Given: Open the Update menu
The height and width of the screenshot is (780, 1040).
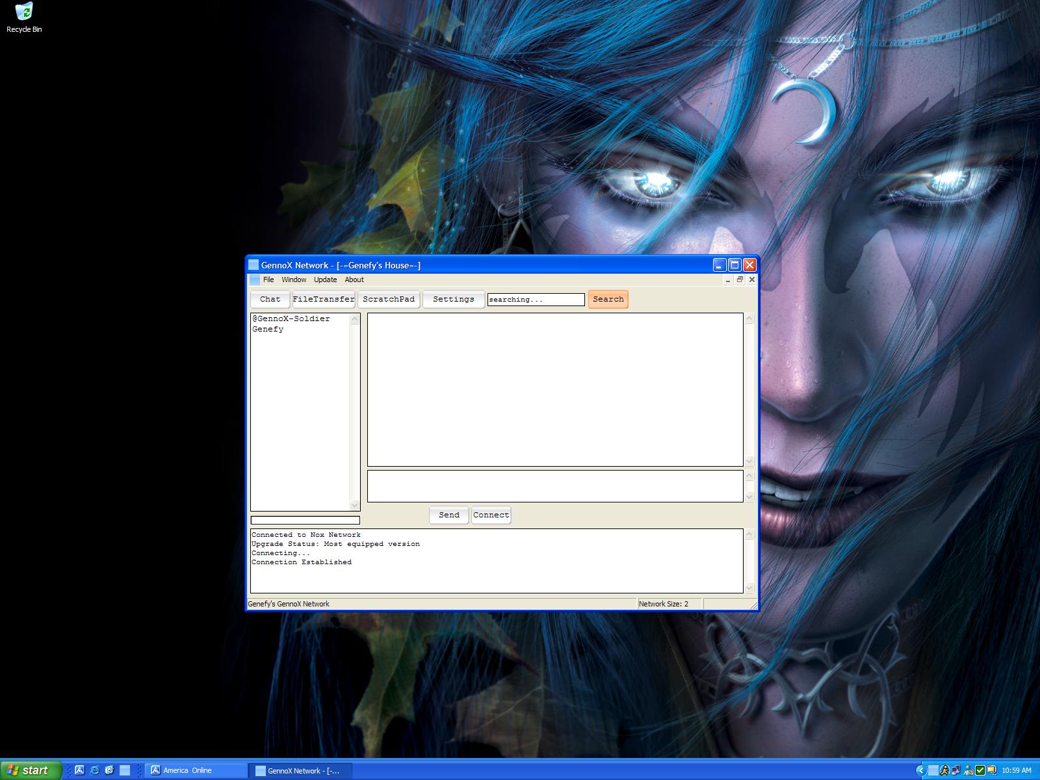Looking at the screenshot, I should click(325, 279).
